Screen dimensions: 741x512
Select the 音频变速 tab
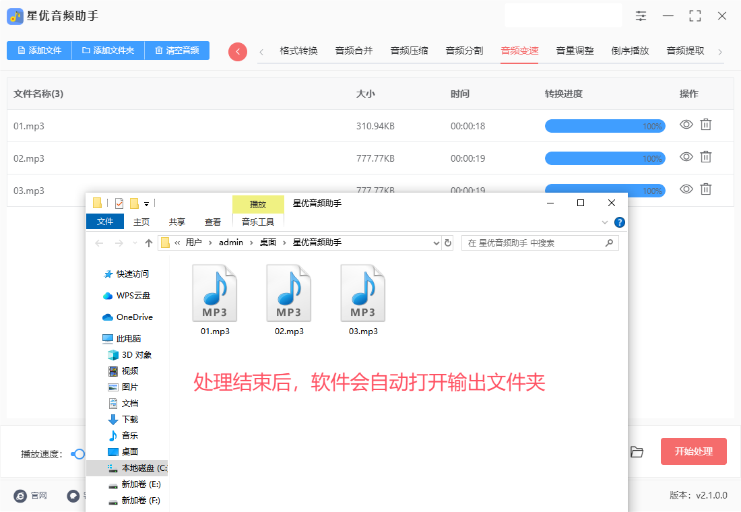tap(520, 51)
